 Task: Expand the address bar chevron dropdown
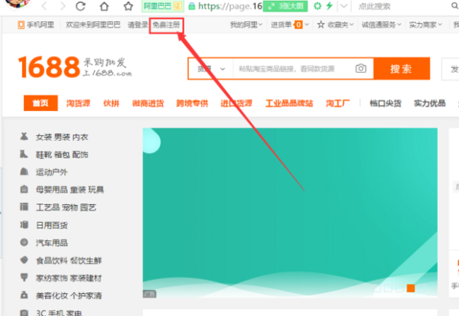344,6
